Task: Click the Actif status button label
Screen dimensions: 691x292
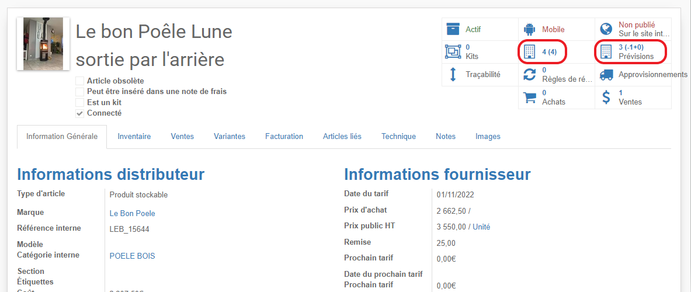Action: coord(473,30)
